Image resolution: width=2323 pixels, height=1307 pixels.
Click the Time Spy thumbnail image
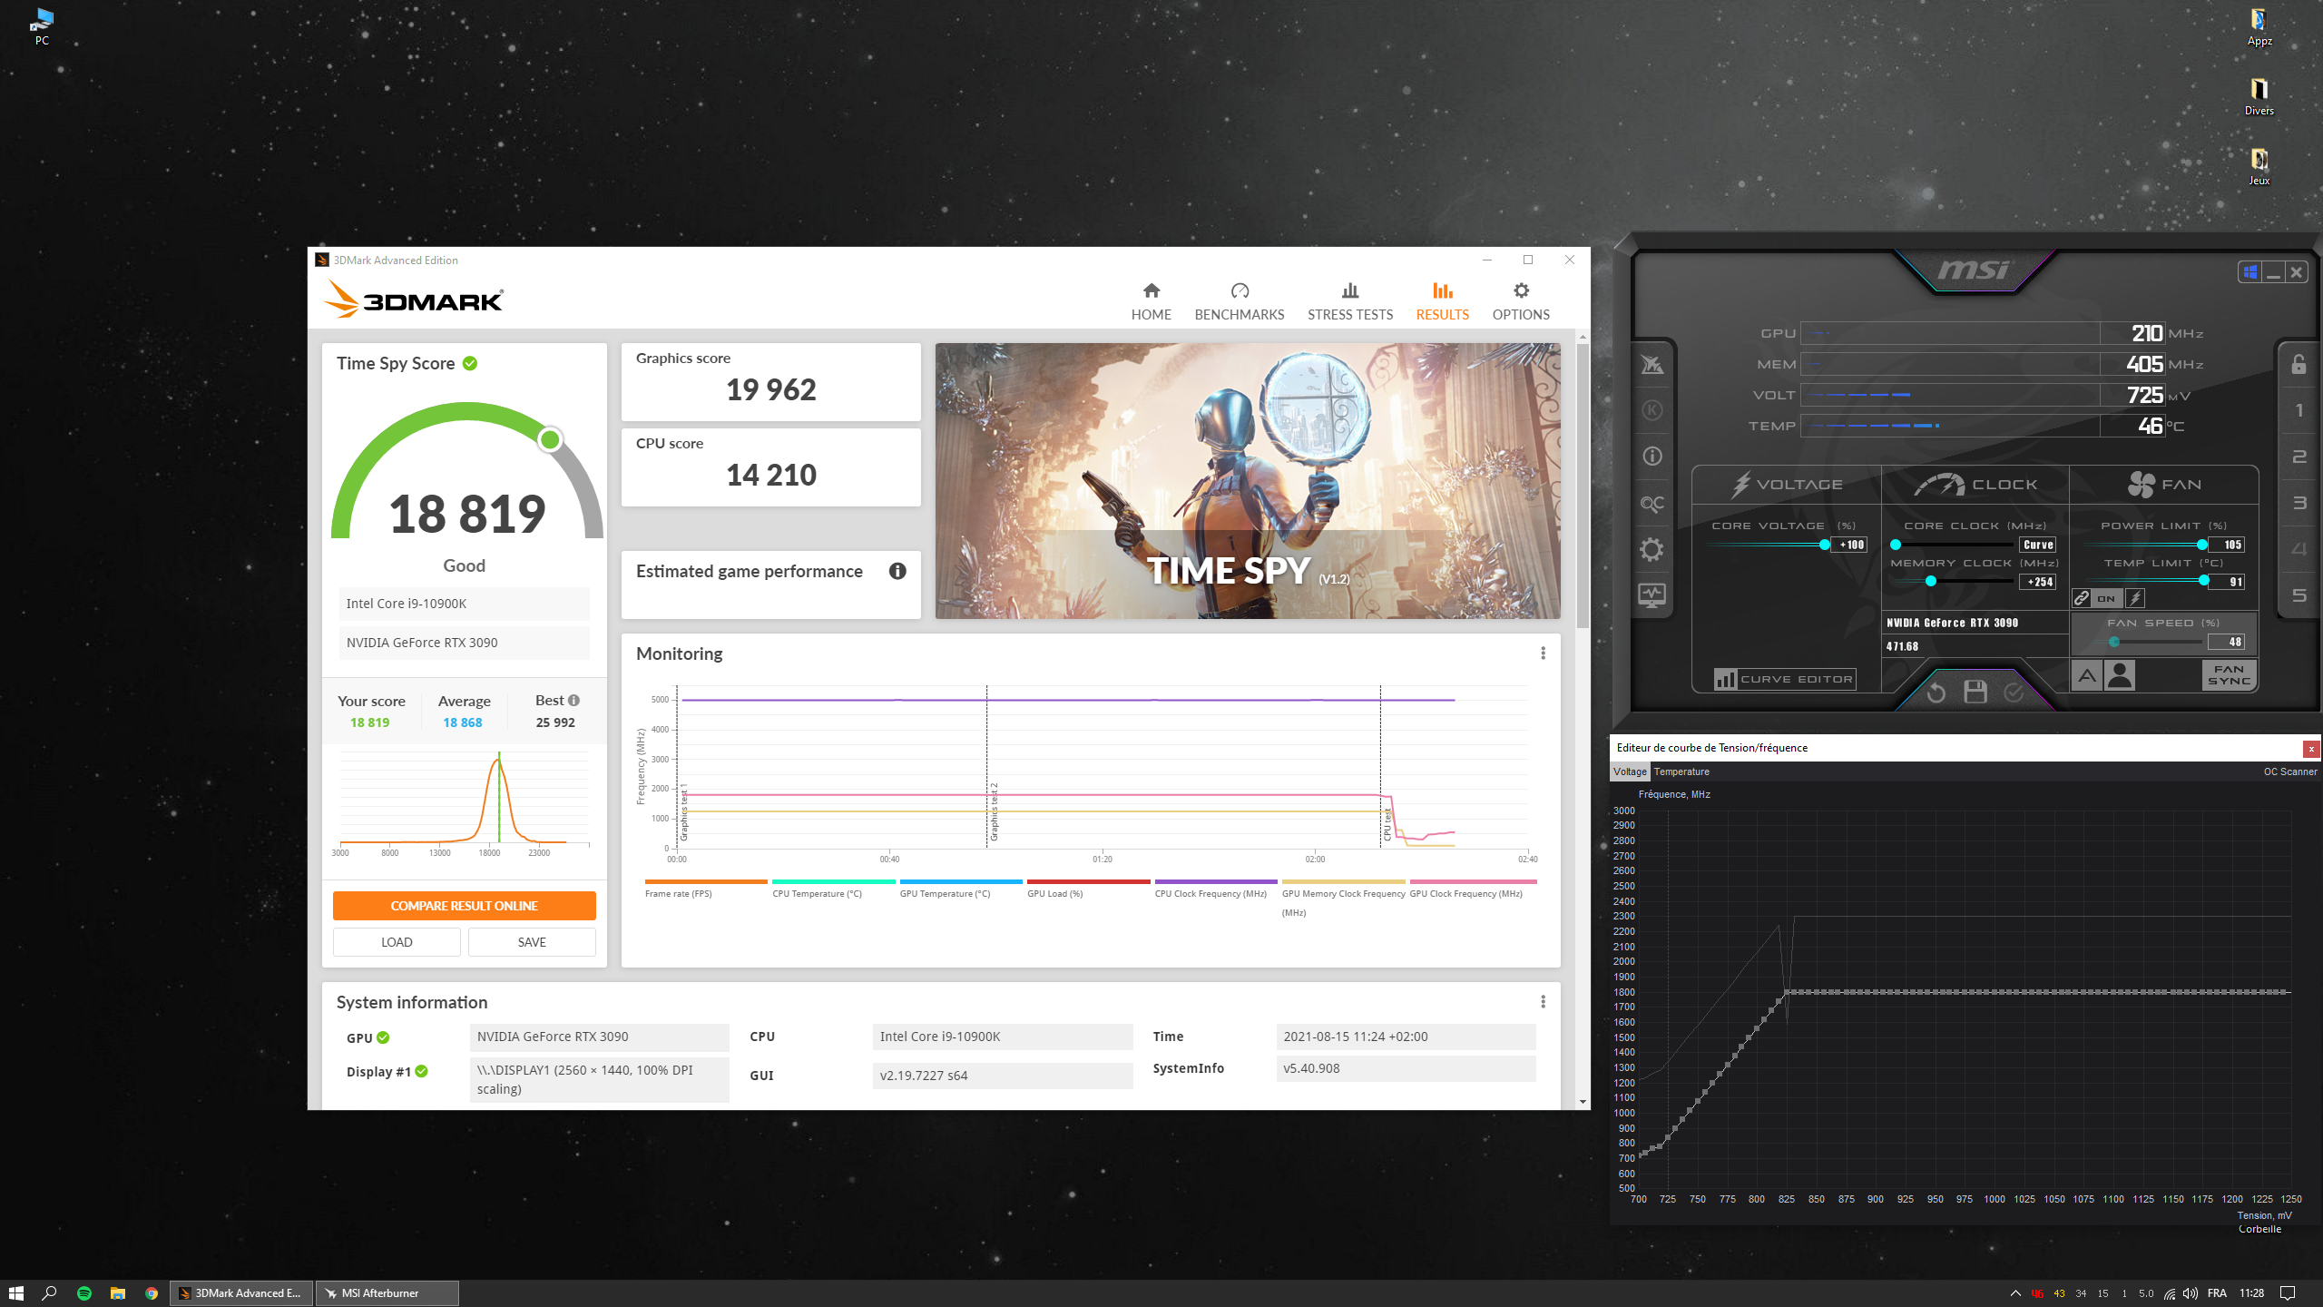point(1248,481)
